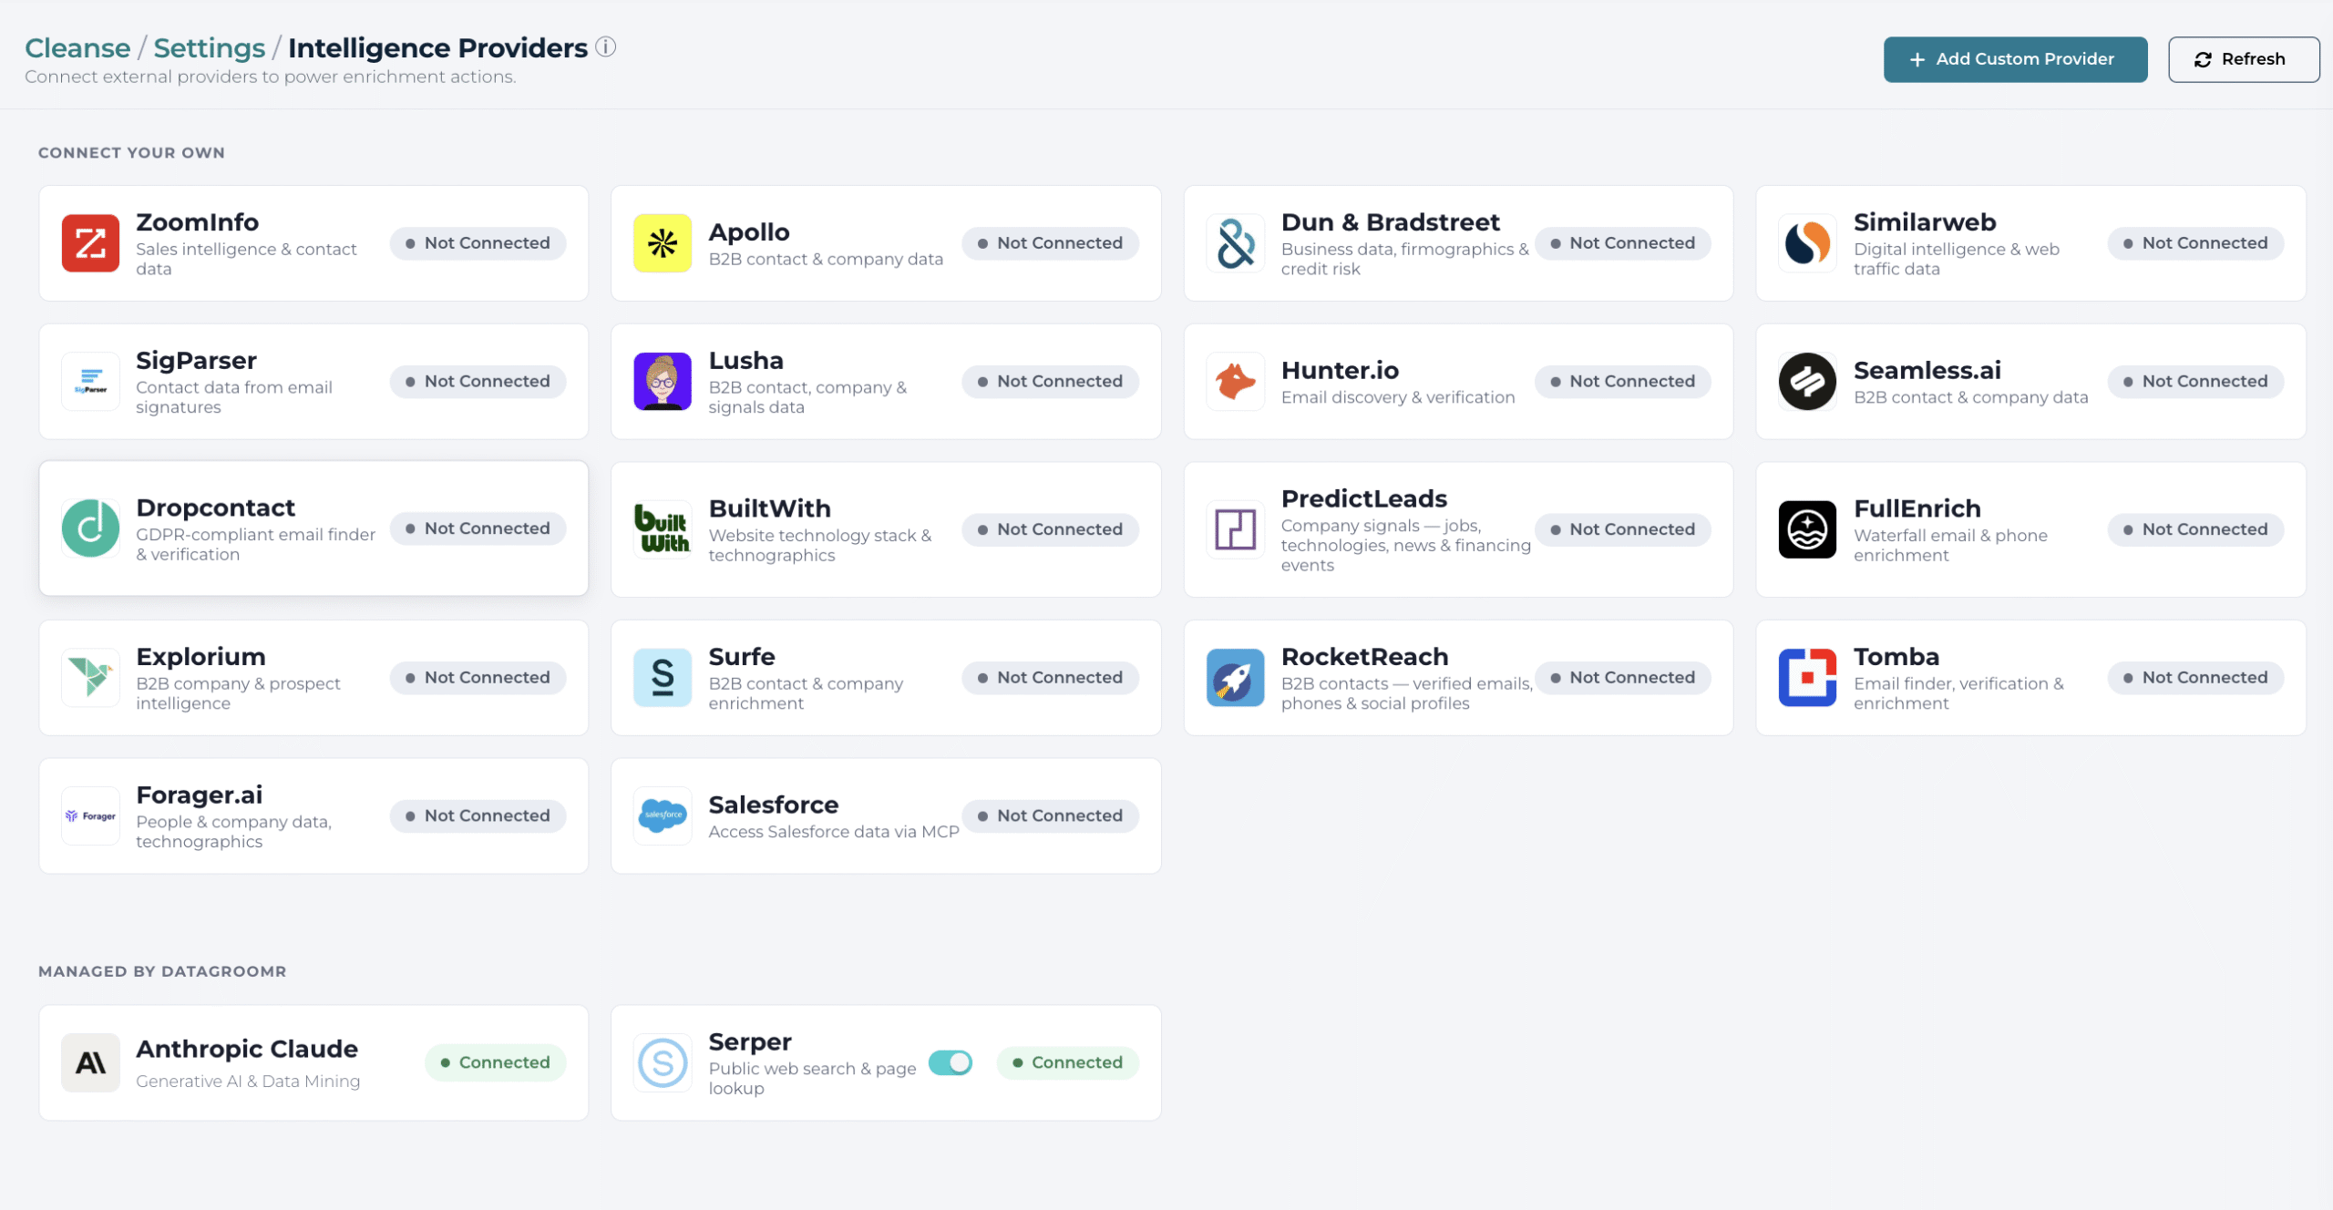This screenshot has width=2333, height=1210.
Task: Click Surfe's Not Connected status badge
Action: click(1051, 678)
